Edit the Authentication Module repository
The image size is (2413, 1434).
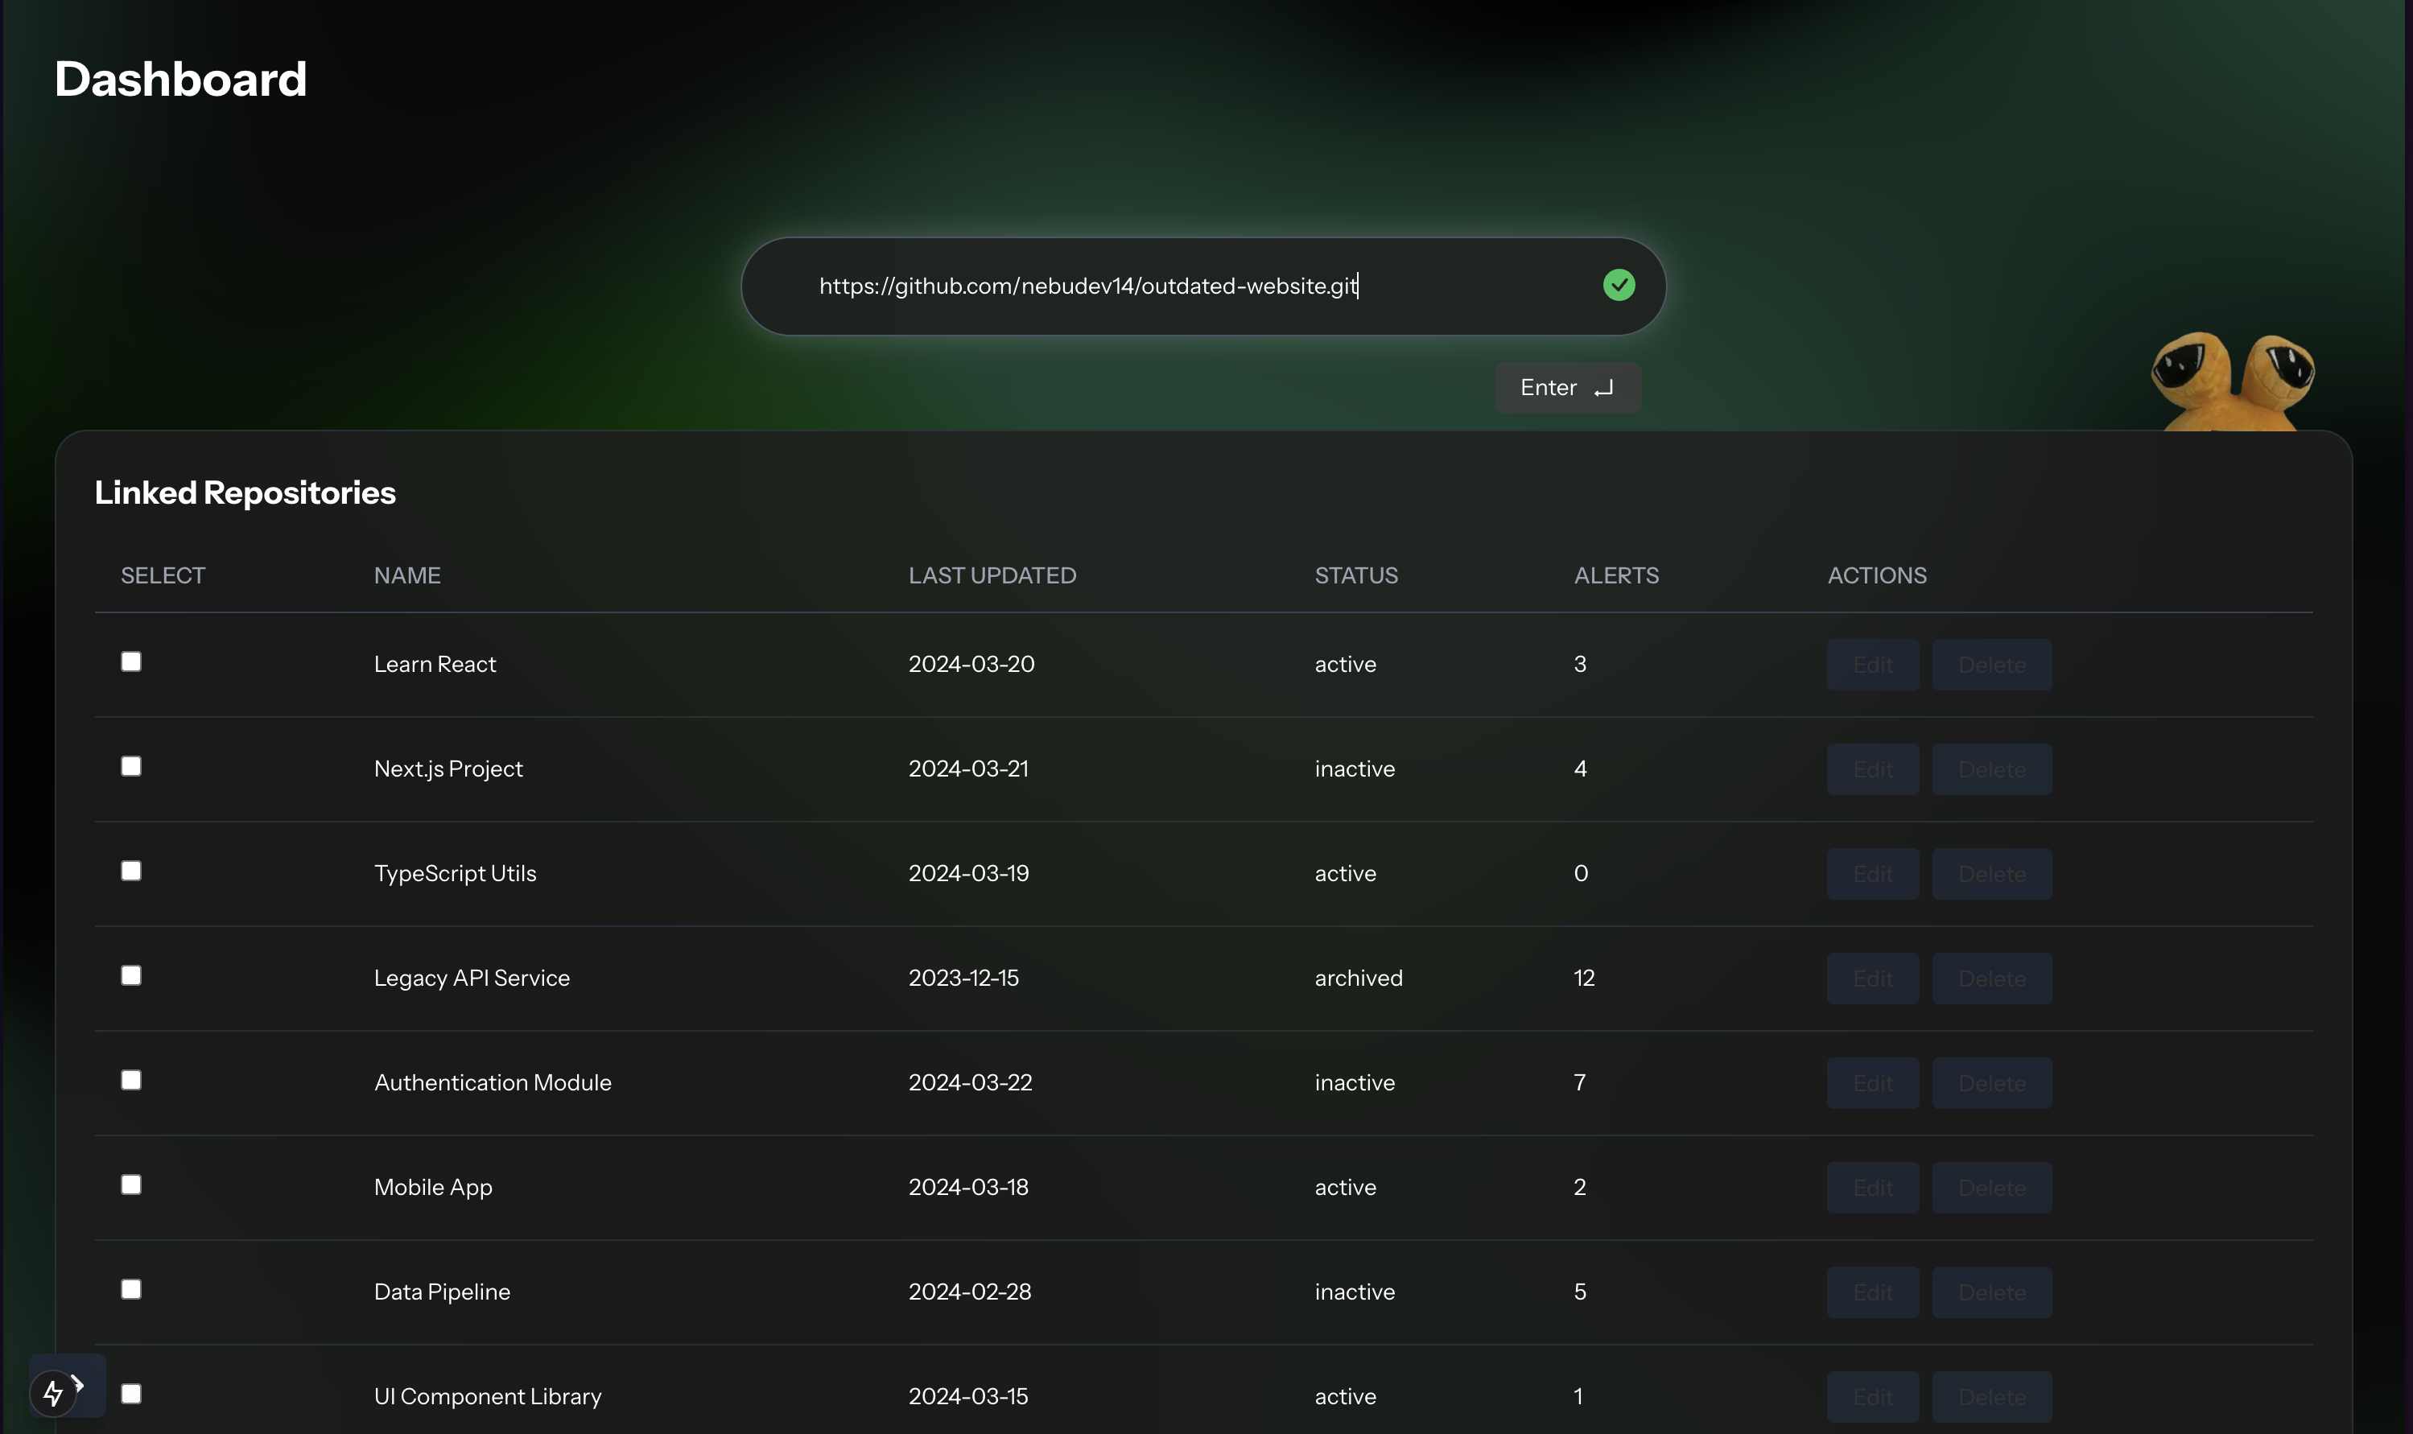1872,1083
